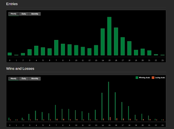Click the Entries bar at hour 7
Image resolution: width=174 pixels, height=129 pixels.
[56, 48]
